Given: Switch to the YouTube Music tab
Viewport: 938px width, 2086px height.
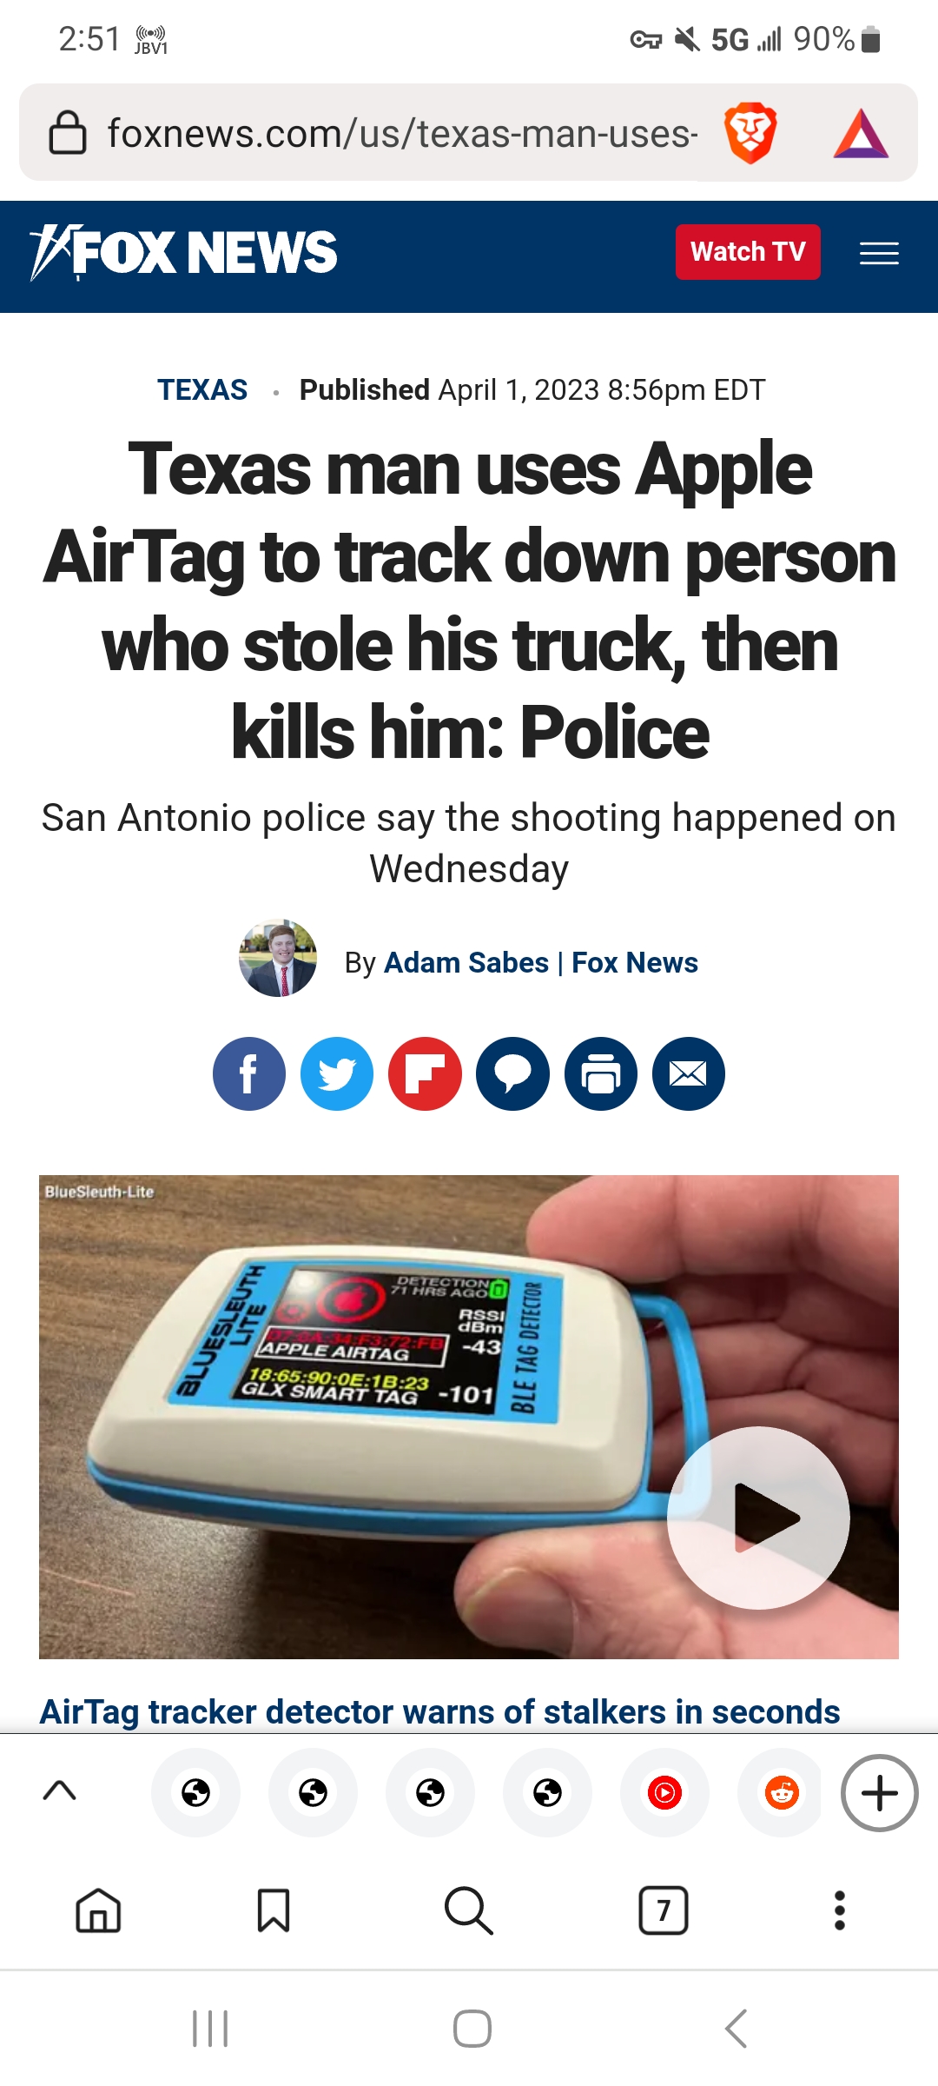Looking at the screenshot, I should tap(664, 1792).
